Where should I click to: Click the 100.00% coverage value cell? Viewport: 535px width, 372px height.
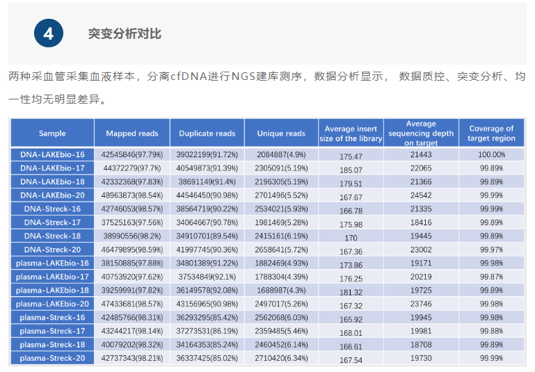[491, 154]
